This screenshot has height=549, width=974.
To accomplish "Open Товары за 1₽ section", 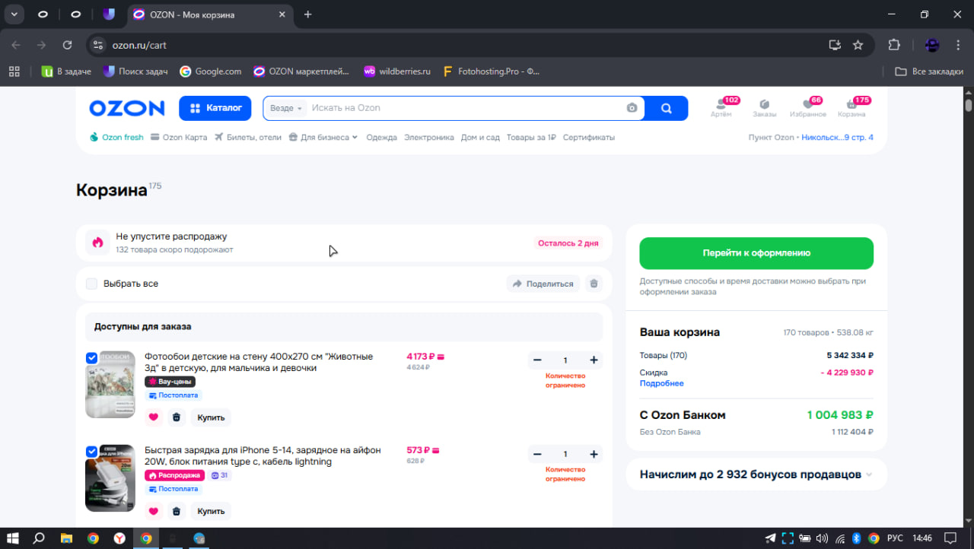I will coord(531,138).
